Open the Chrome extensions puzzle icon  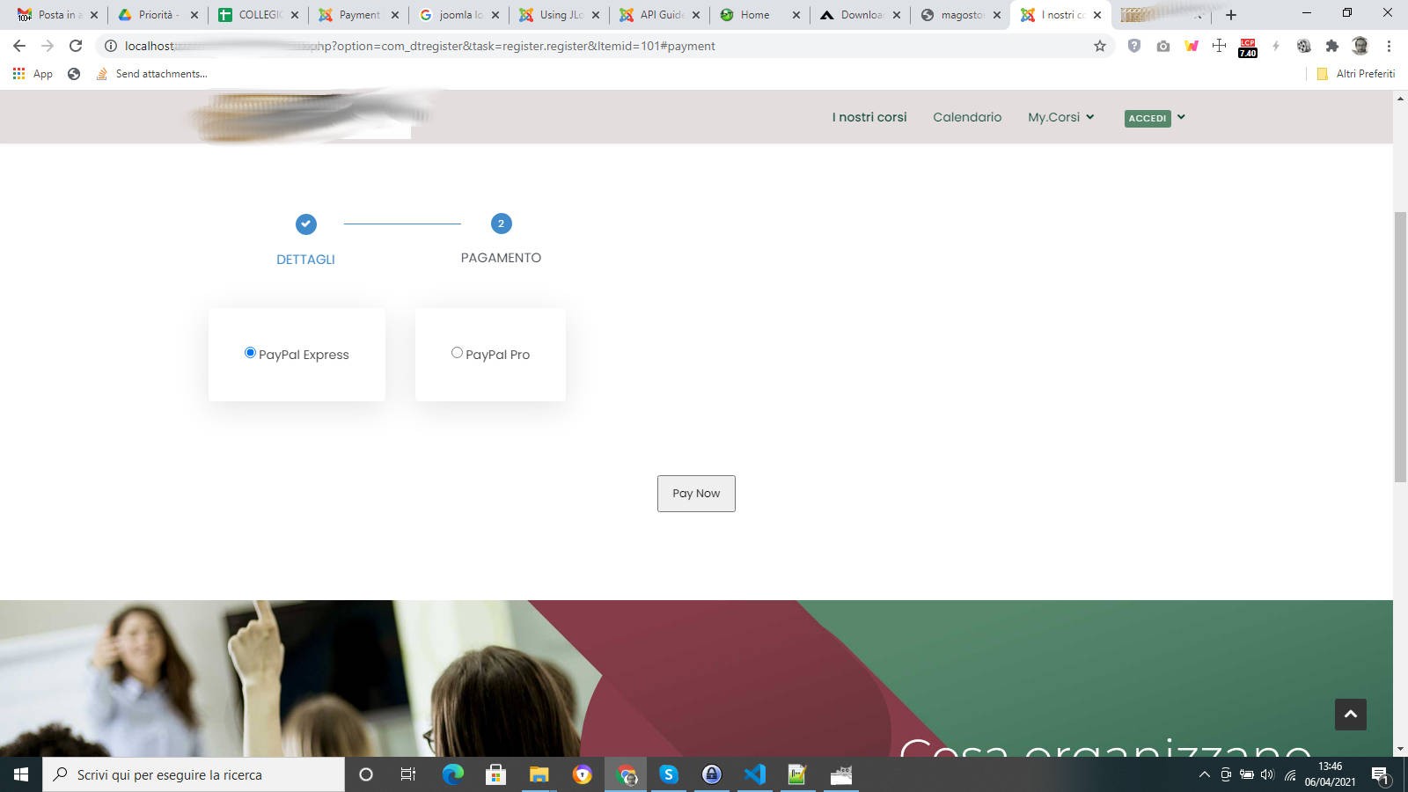1332,46
